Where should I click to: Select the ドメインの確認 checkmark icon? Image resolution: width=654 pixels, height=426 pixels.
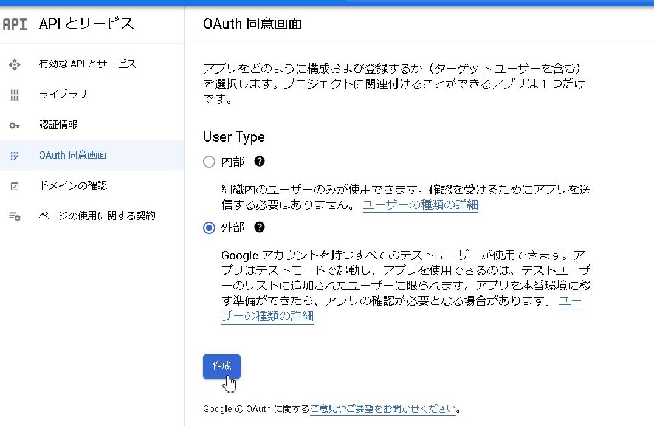14,187
